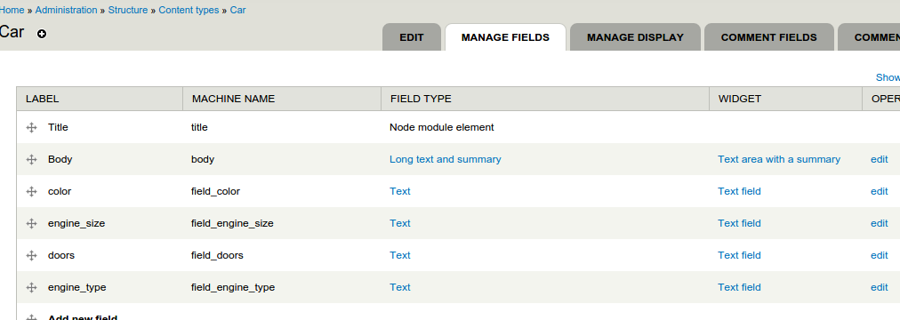Click the doors row move icon
The width and height of the screenshot is (900, 320).
(31, 256)
